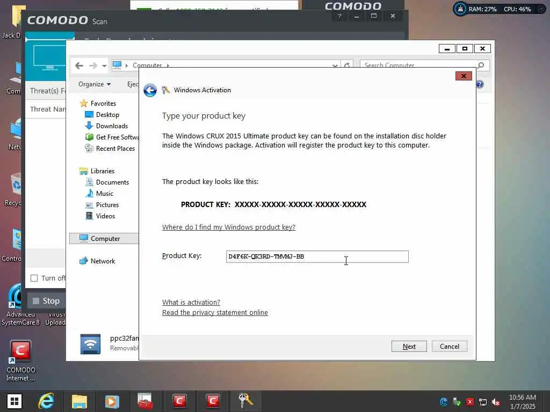Click the keys icon beside Windows Activation title
Viewport: 550px width, 412px height.
[x=165, y=90]
